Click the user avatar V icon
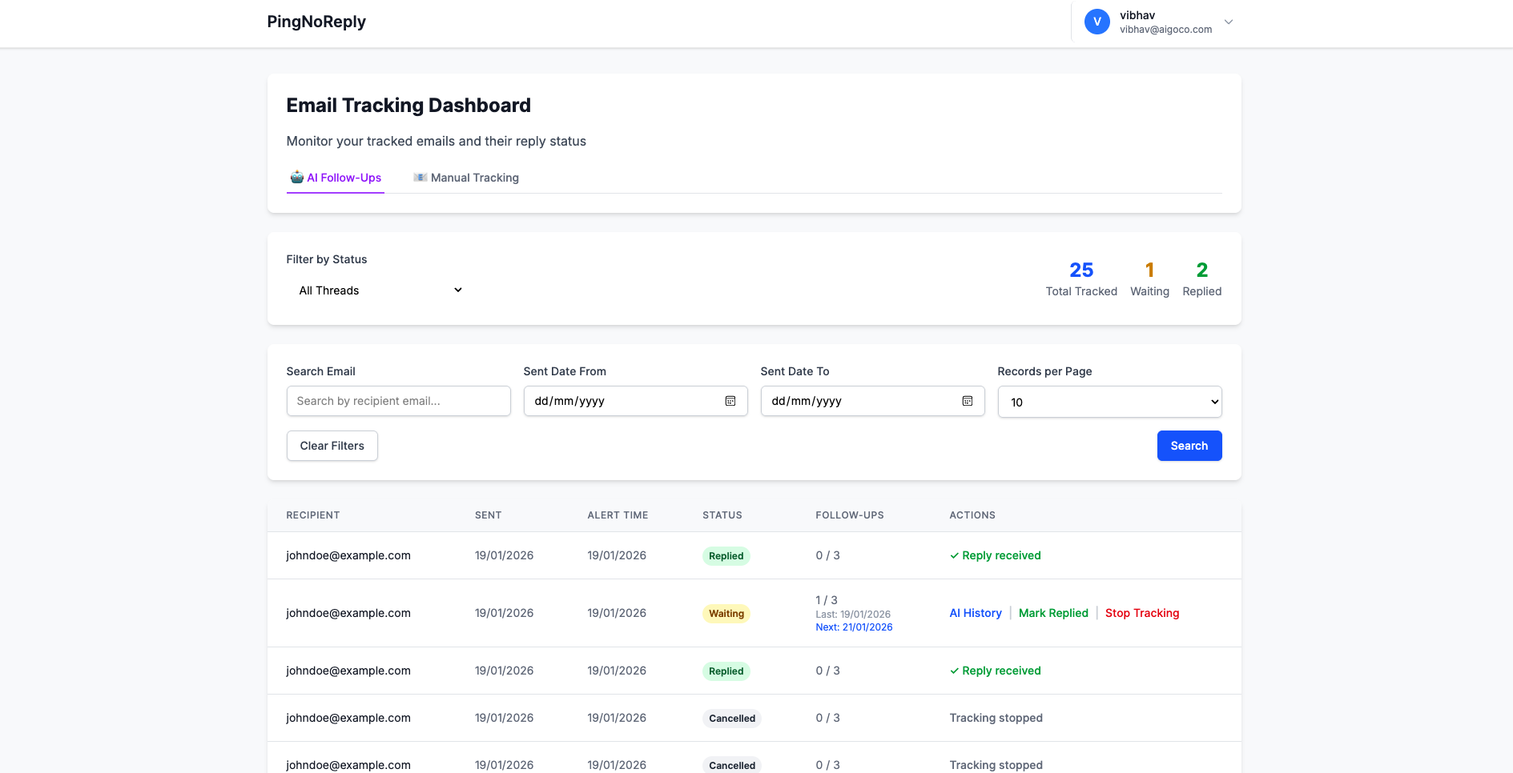The height and width of the screenshot is (773, 1513). [1097, 22]
